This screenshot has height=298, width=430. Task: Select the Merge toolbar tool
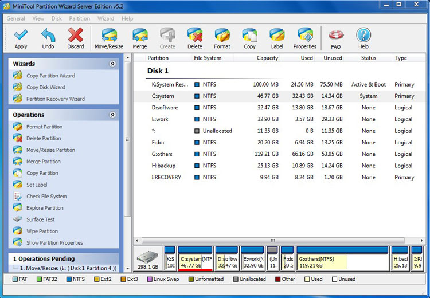point(140,38)
